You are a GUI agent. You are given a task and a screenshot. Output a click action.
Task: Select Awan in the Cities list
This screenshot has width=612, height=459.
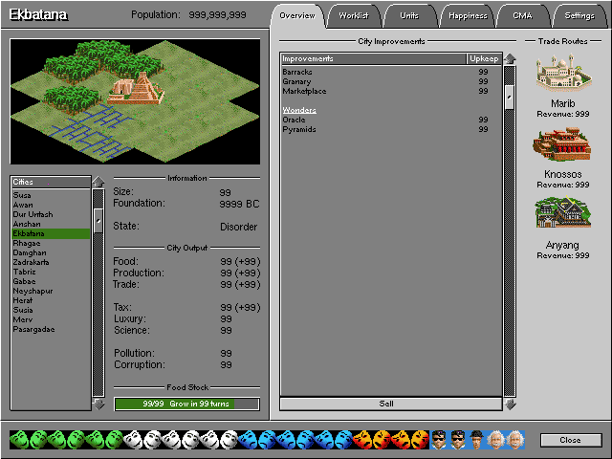pos(51,205)
